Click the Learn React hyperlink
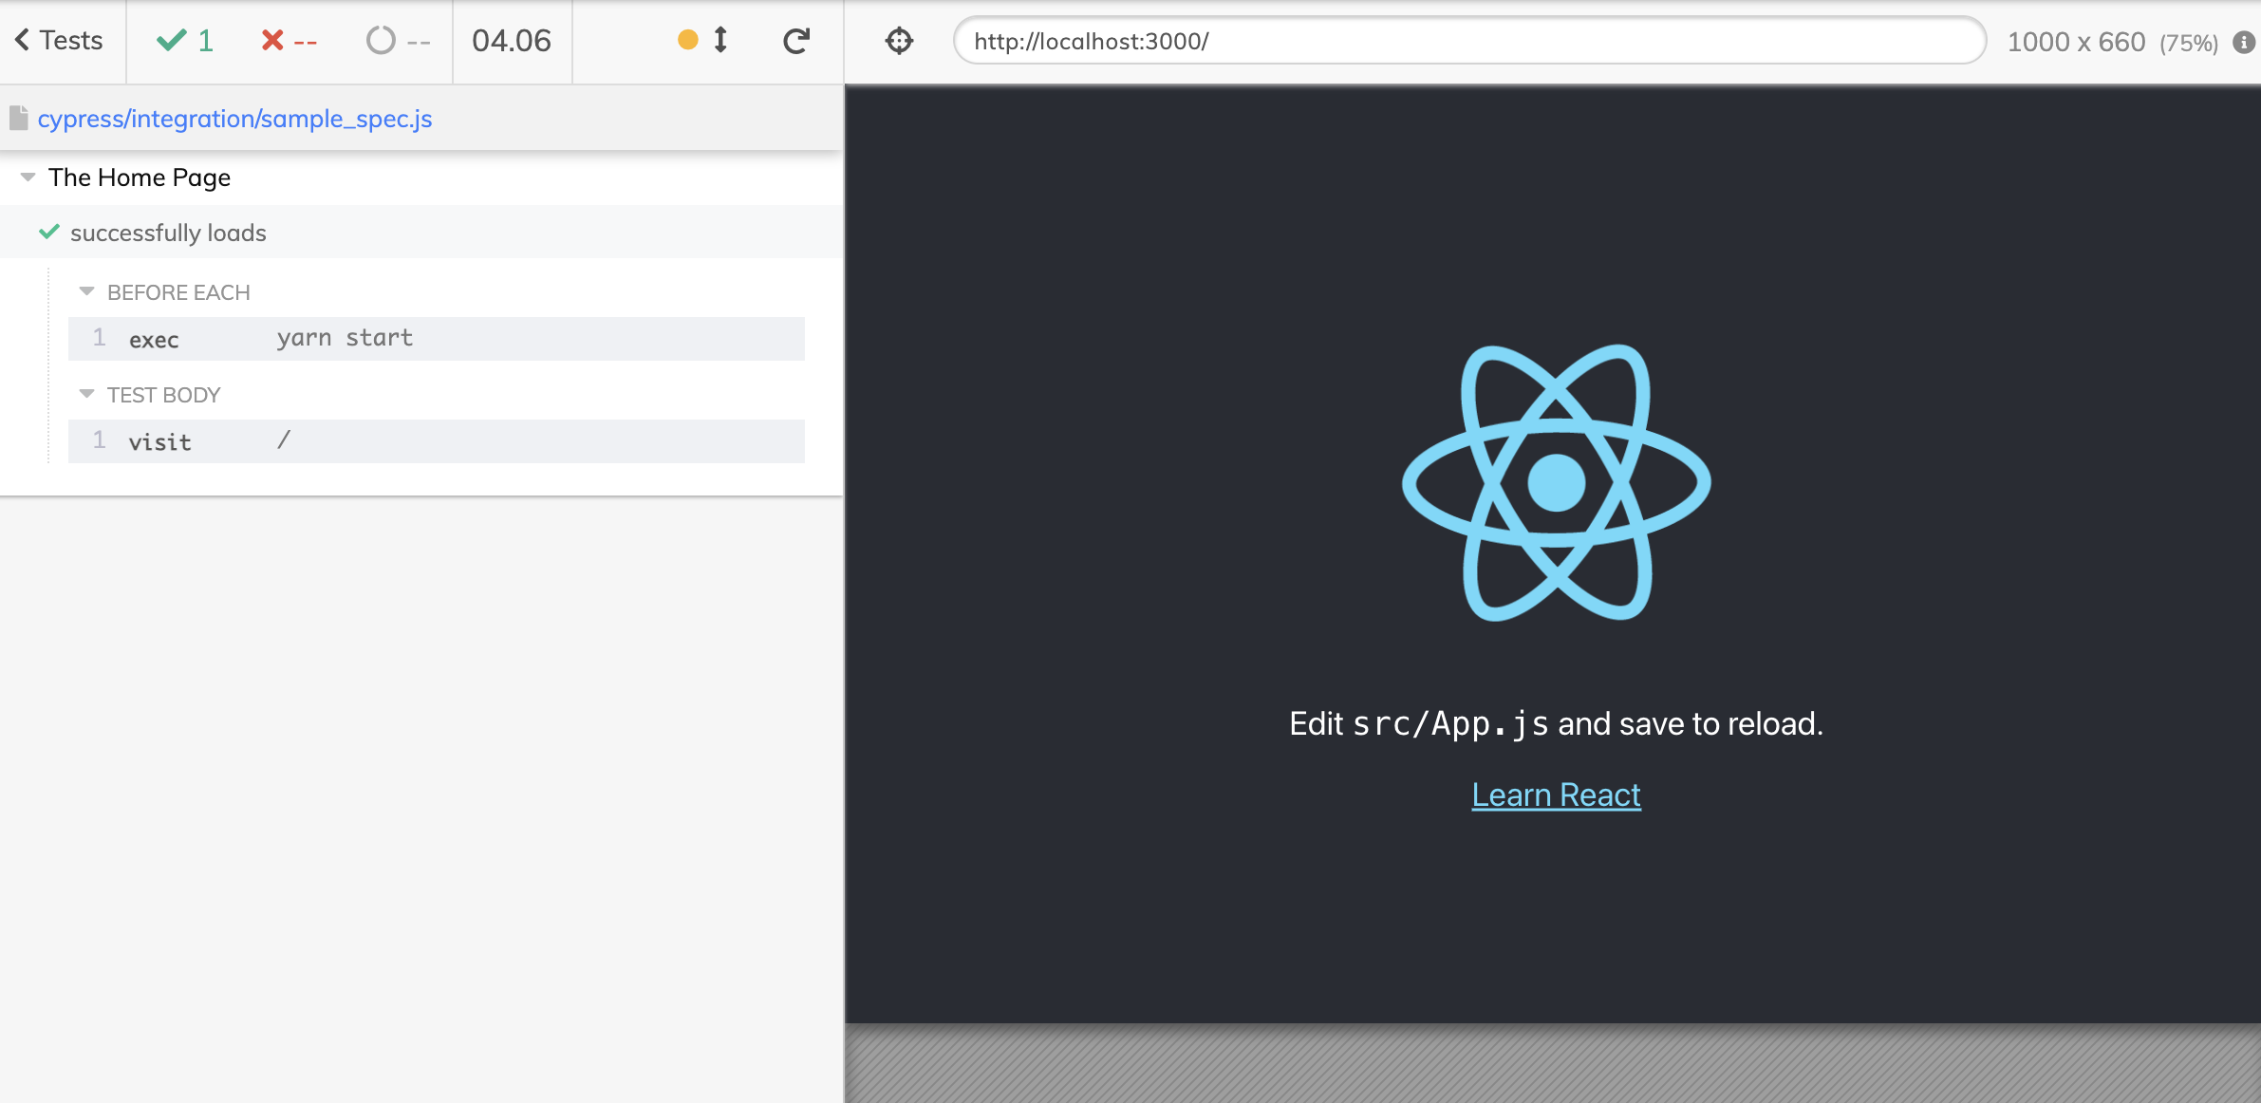Image resolution: width=2261 pixels, height=1103 pixels. 1555,793
